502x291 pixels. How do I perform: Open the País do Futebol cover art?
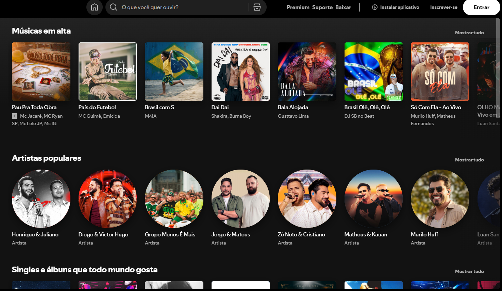[x=107, y=72]
